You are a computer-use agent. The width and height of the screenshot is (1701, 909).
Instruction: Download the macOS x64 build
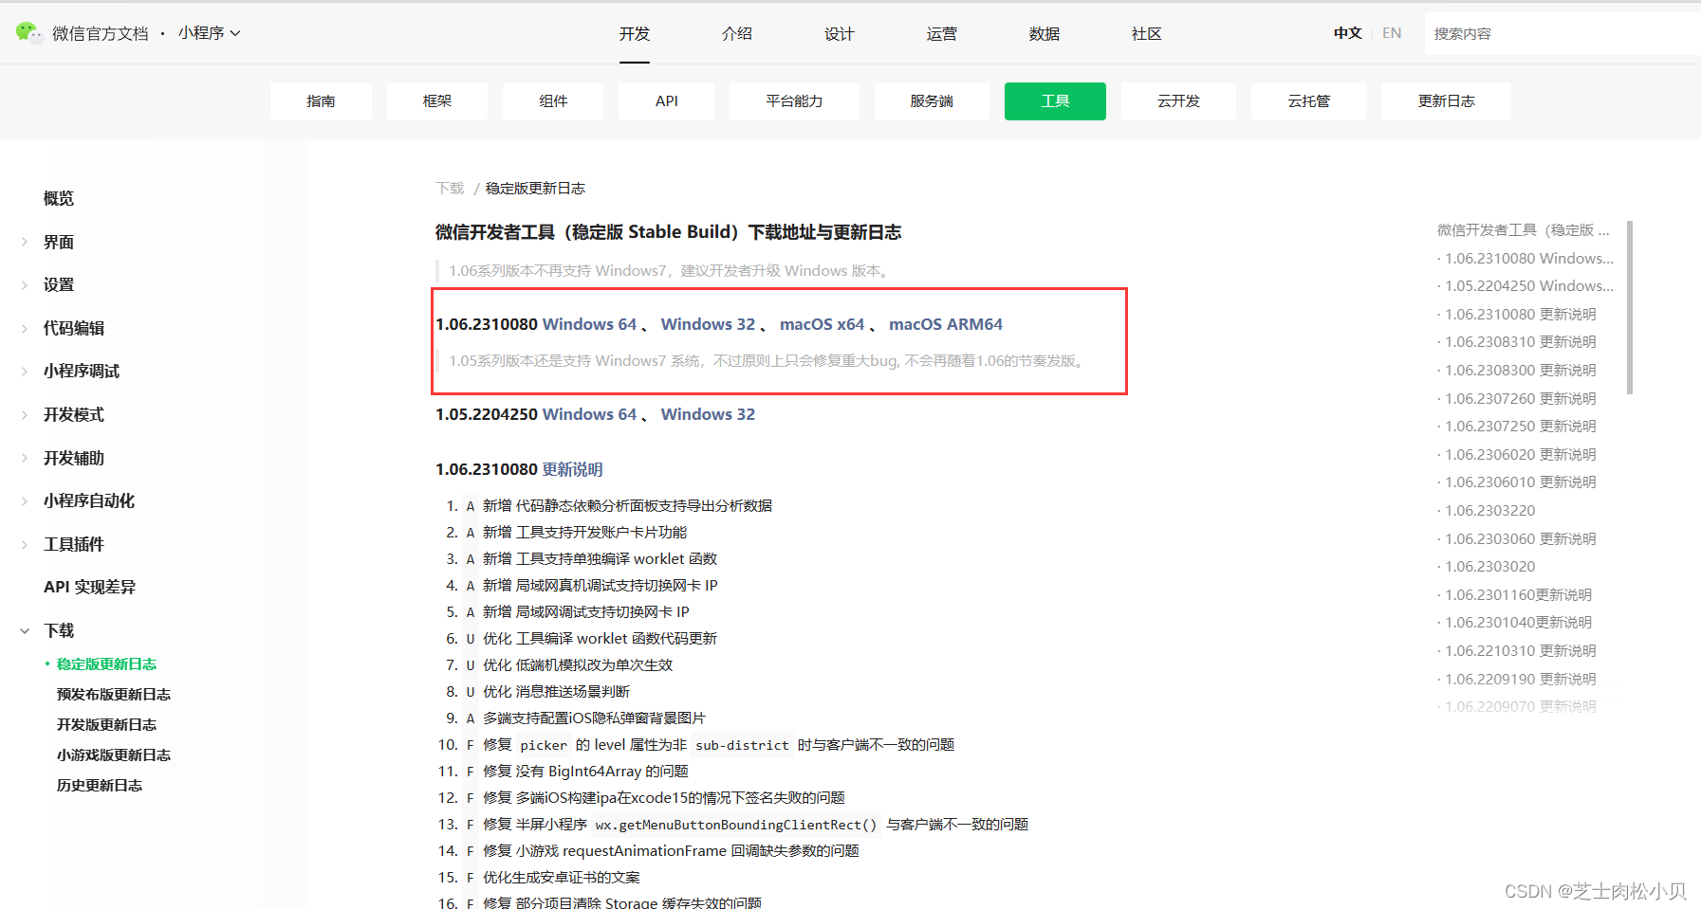coord(823,324)
